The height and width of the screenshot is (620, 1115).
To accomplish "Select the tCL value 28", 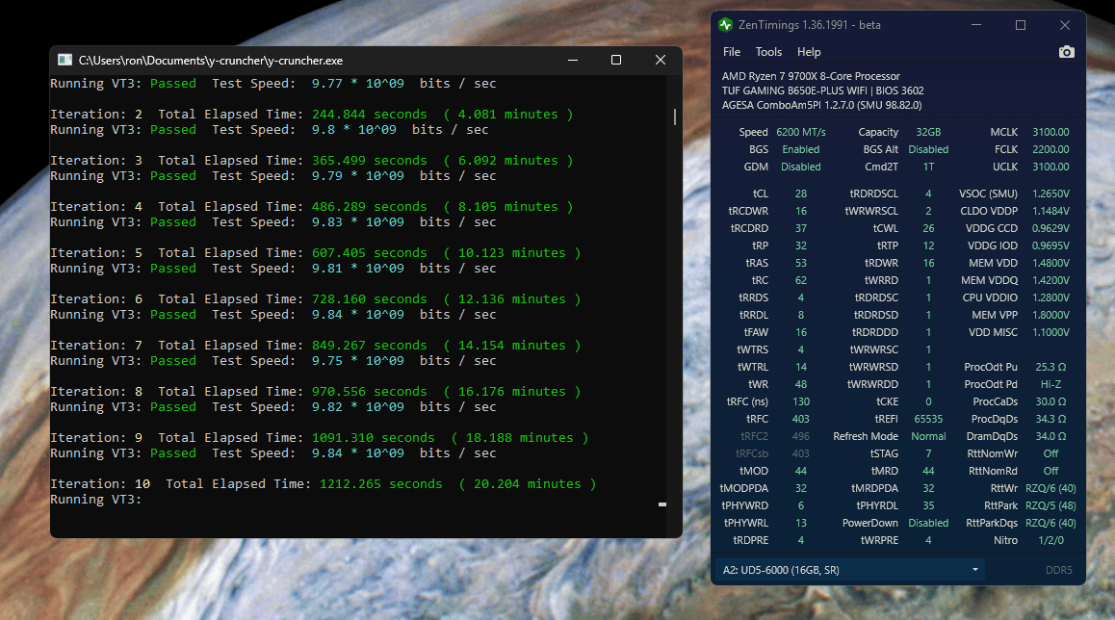I will click(800, 194).
